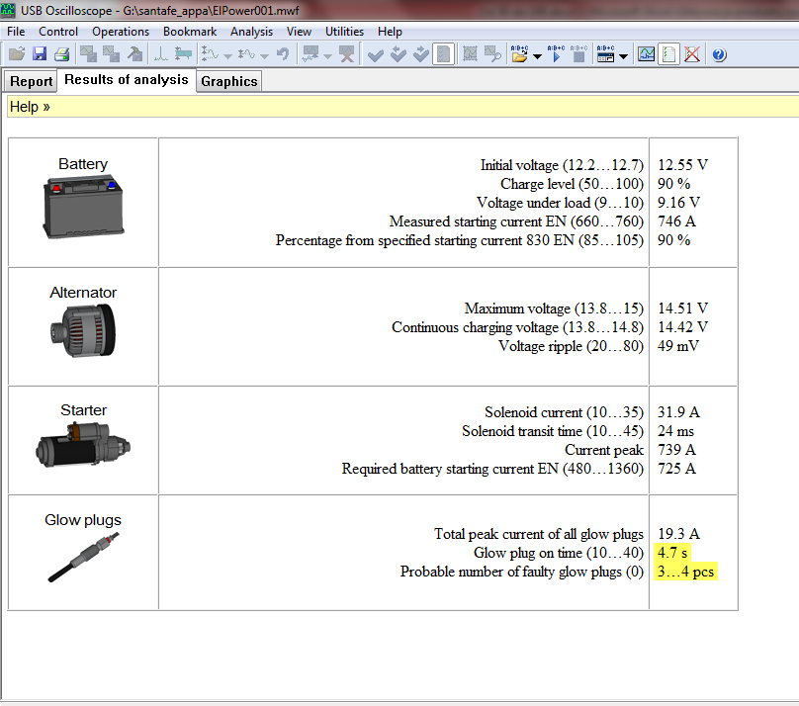Select the highlighted faulty glow plugs value
Viewport: 799px width, 706px height.
coord(686,572)
